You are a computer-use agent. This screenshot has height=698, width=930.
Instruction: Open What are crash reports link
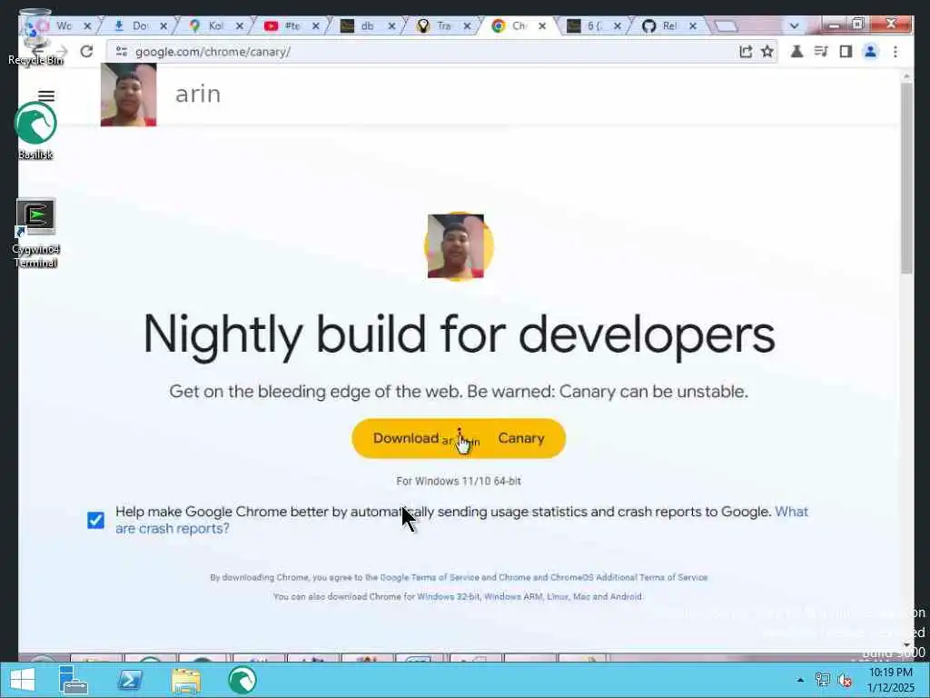(462, 520)
